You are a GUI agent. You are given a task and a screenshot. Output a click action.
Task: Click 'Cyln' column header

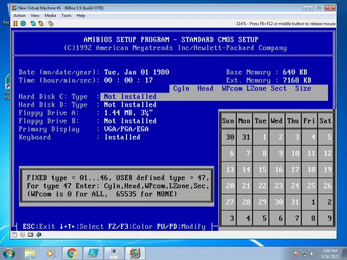point(181,88)
